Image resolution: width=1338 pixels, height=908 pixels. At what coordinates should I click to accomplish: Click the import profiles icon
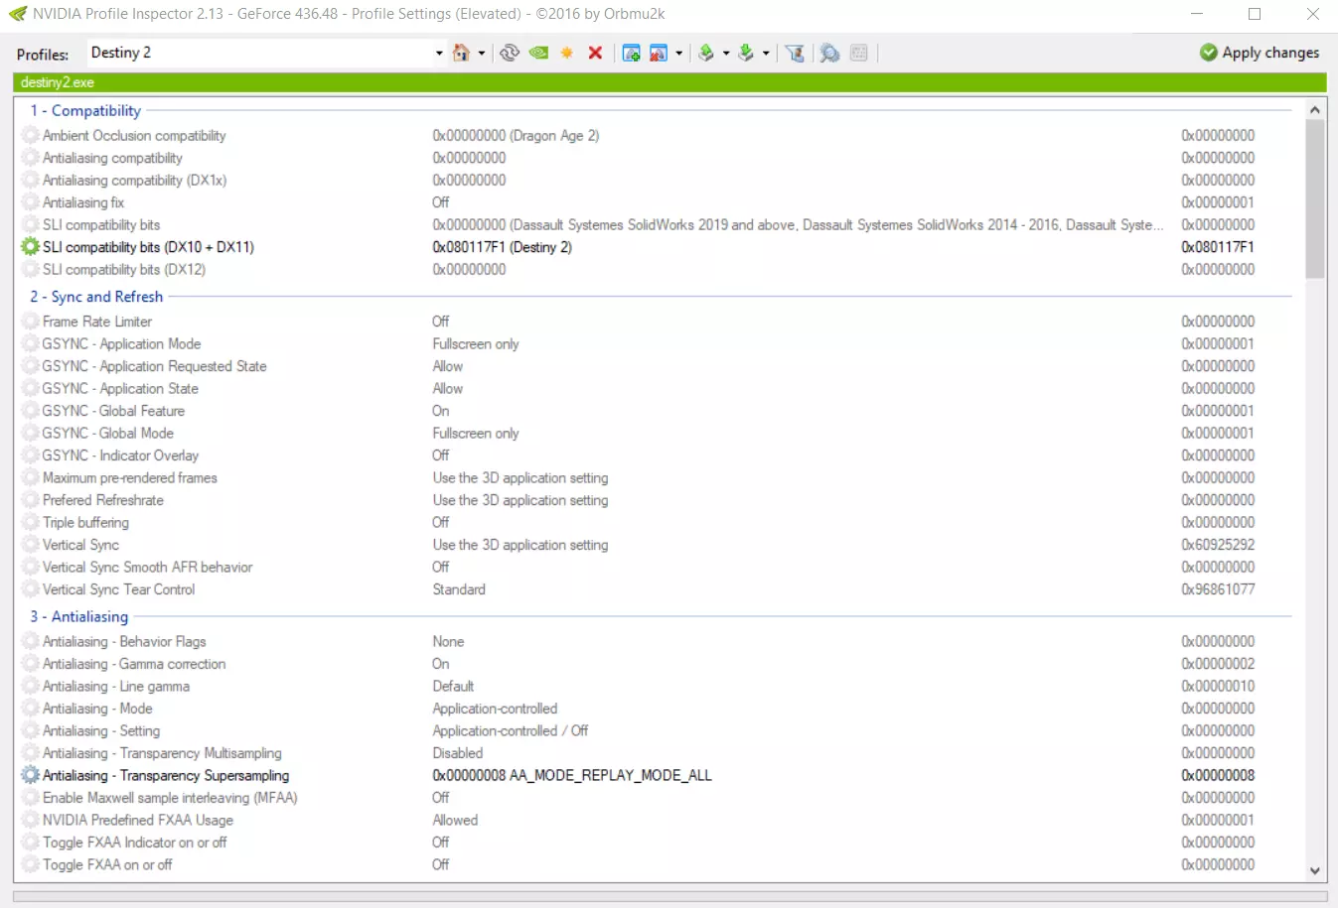(x=746, y=53)
